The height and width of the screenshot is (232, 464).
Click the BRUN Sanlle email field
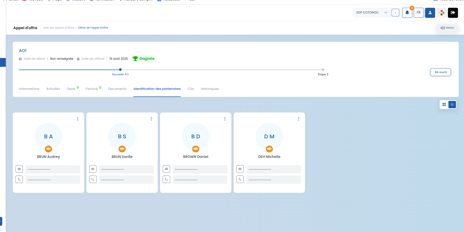click(126, 169)
